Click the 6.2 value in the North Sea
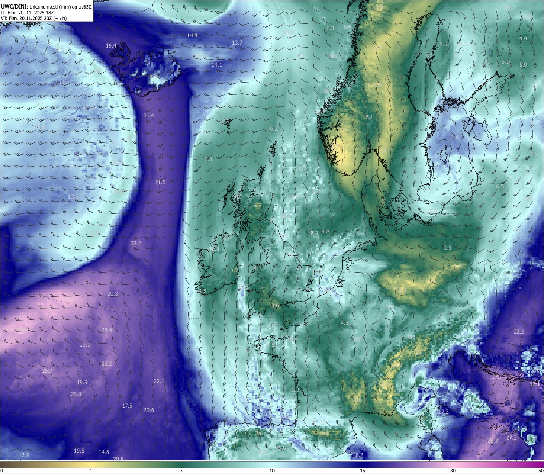This screenshot has width=544, height=474. coord(274,128)
